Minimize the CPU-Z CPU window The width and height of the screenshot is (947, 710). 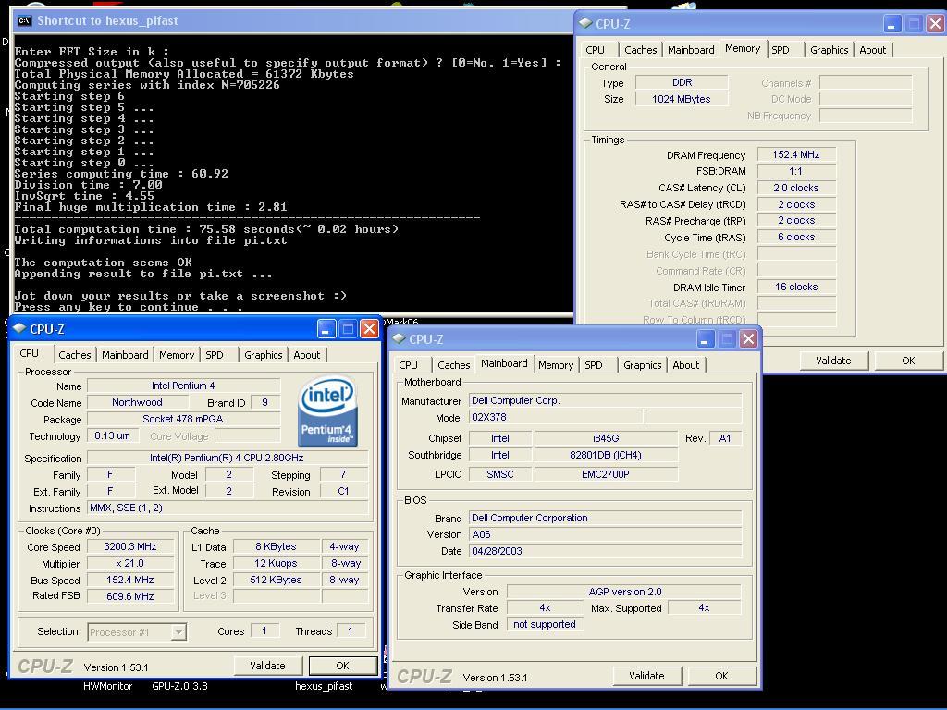click(x=326, y=329)
